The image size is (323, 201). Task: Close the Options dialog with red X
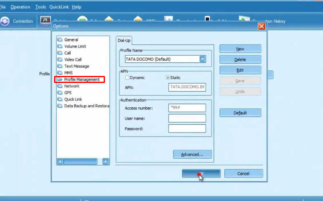click(261, 26)
